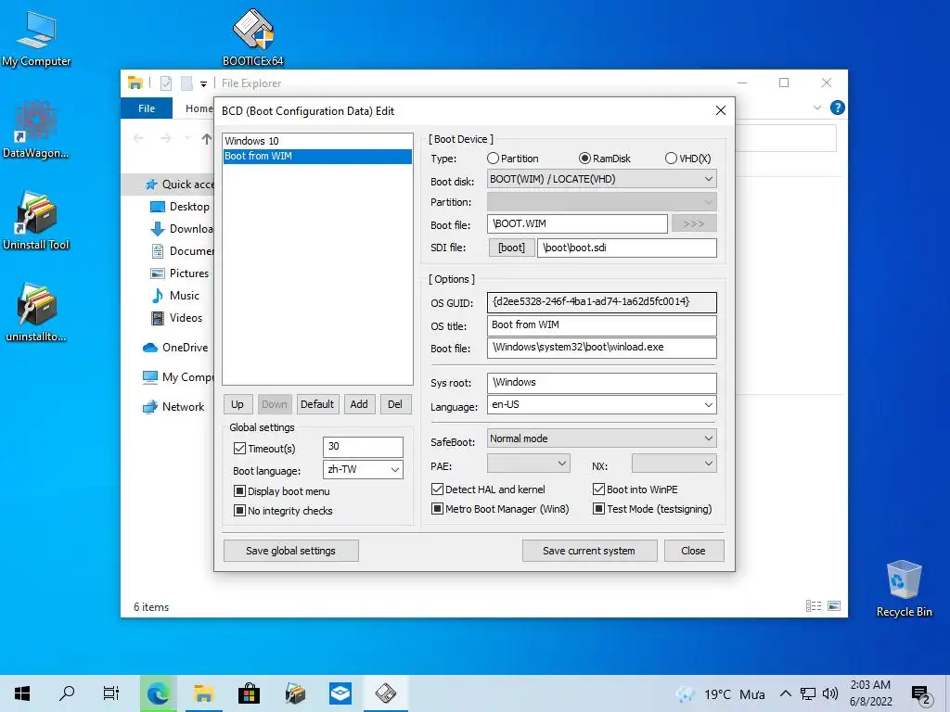The image size is (950, 712).
Task: Open the Uninstall Tool desktop shortcut
Action: pos(36,221)
